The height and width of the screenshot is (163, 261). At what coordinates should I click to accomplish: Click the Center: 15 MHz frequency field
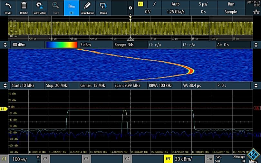[96, 86]
